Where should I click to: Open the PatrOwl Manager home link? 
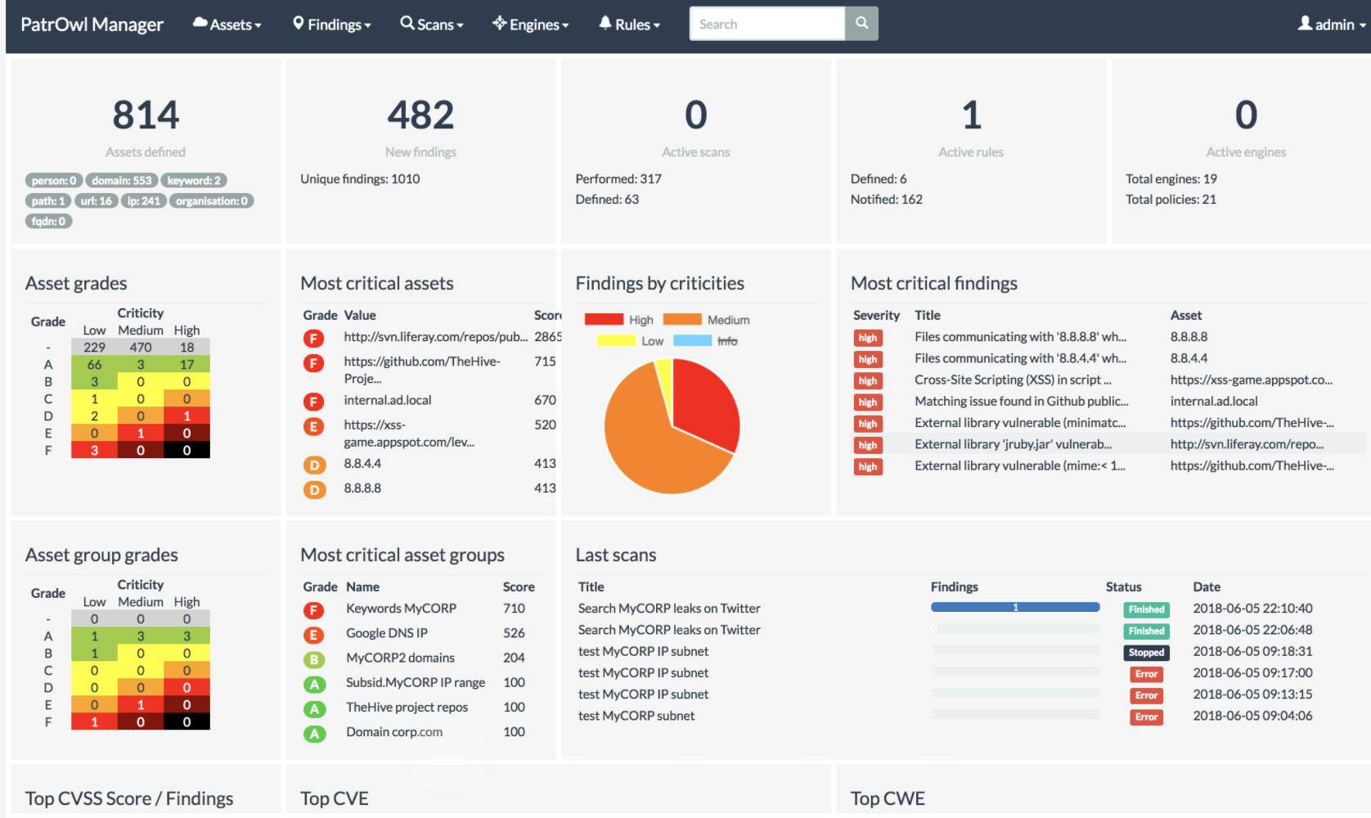(92, 25)
